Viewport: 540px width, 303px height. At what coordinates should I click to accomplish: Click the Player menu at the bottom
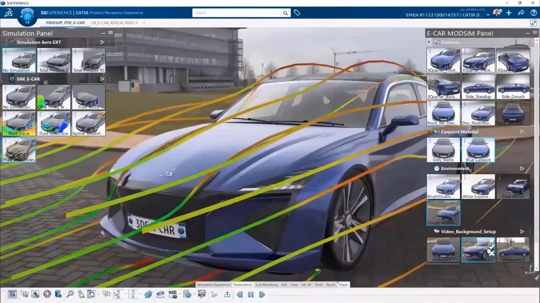click(x=343, y=284)
